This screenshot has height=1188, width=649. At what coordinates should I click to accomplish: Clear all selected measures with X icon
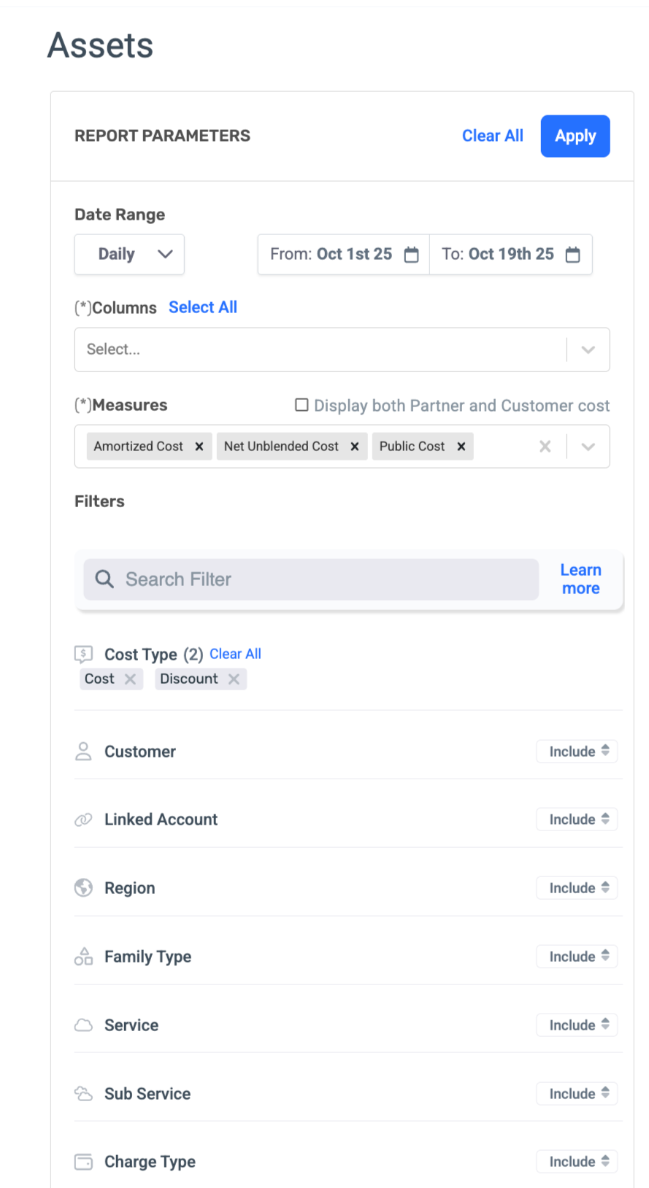coord(545,447)
